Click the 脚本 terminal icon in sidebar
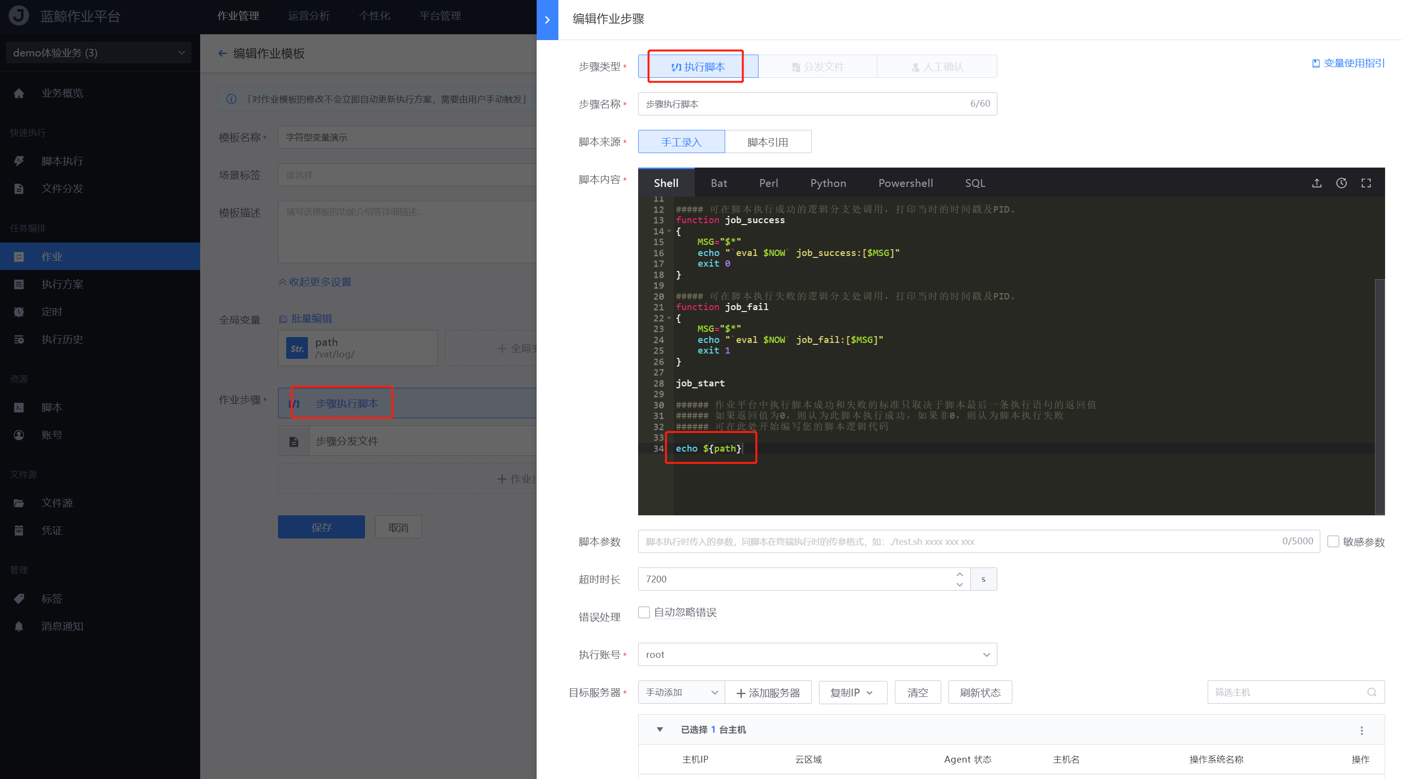 (19, 408)
